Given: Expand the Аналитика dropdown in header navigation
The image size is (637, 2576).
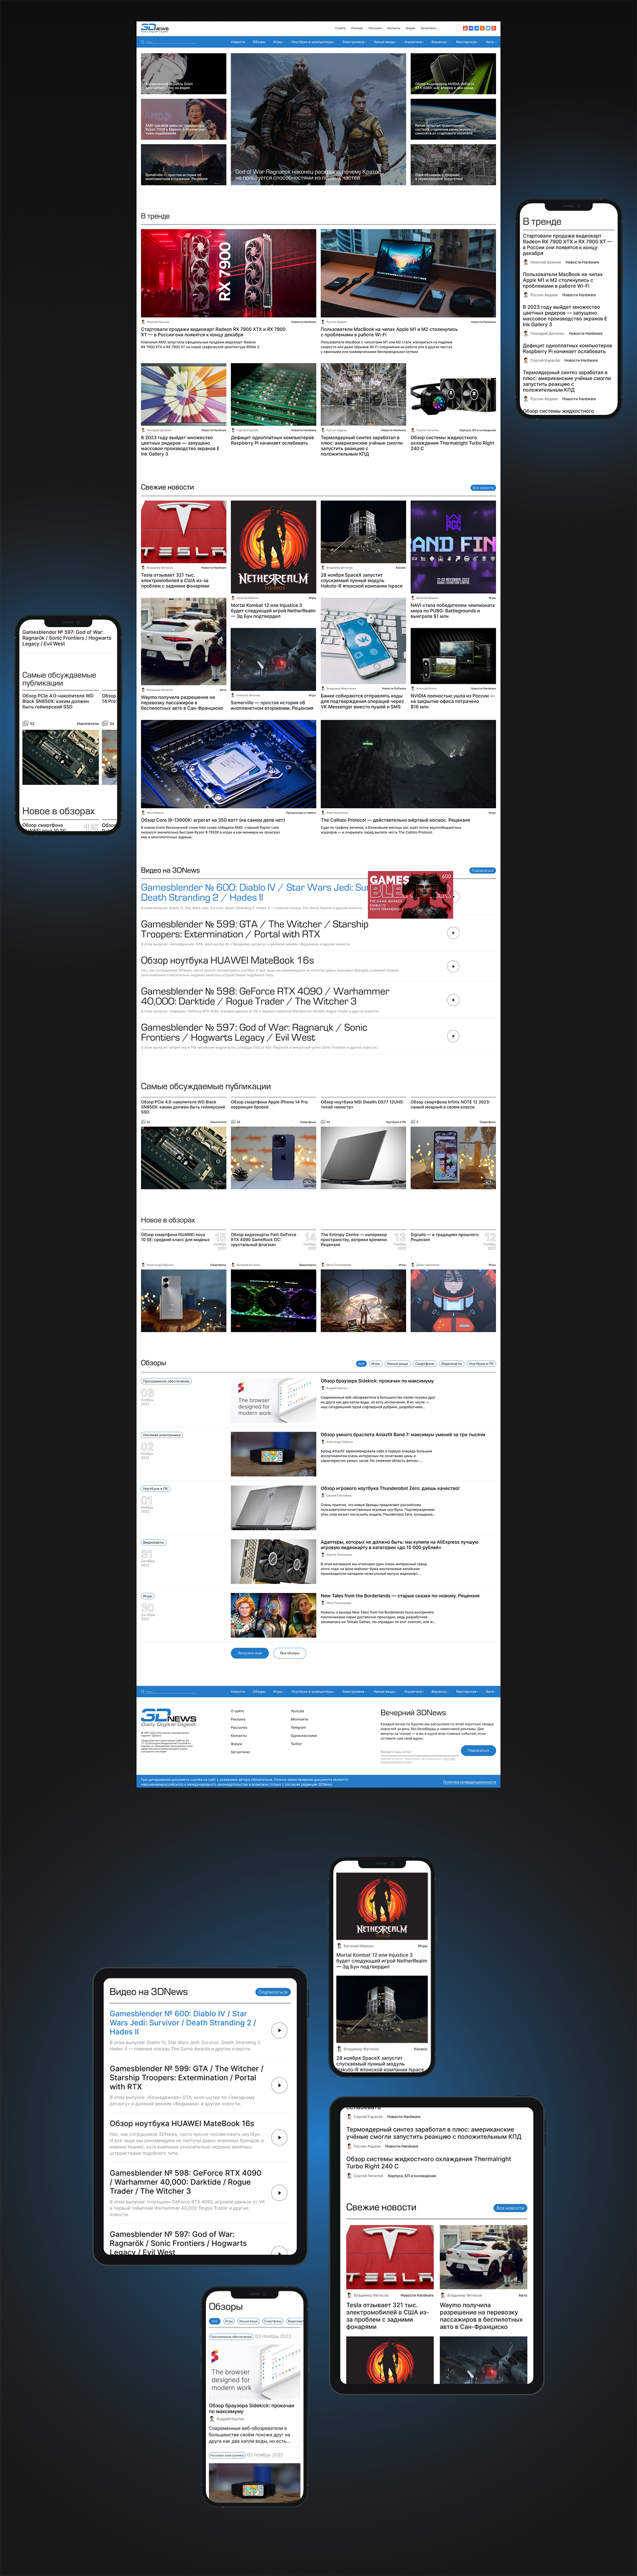Looking at the screenshot, I should (x=414, y=42).
